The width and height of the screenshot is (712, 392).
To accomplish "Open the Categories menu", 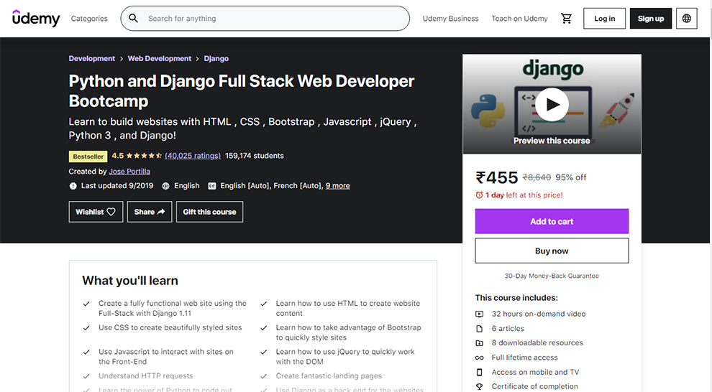I will pos(89,19).
